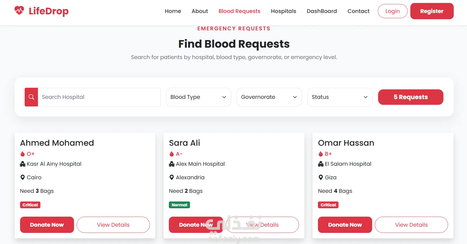Click the hospital icon beside Kasr Al Ainy
The width and height of the screenshot is (467, 244).
click(x=23, y=164)
